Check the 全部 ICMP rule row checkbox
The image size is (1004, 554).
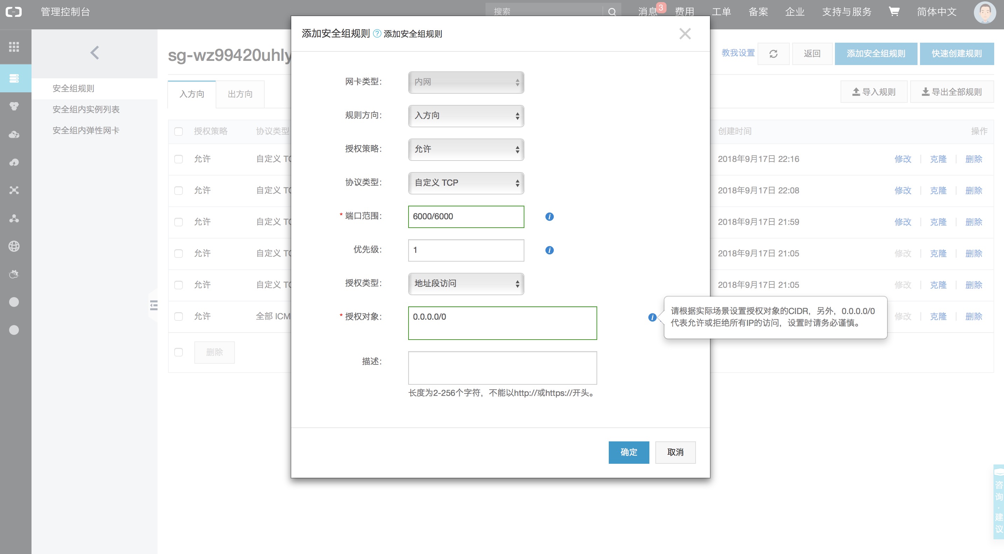[179, 316]
